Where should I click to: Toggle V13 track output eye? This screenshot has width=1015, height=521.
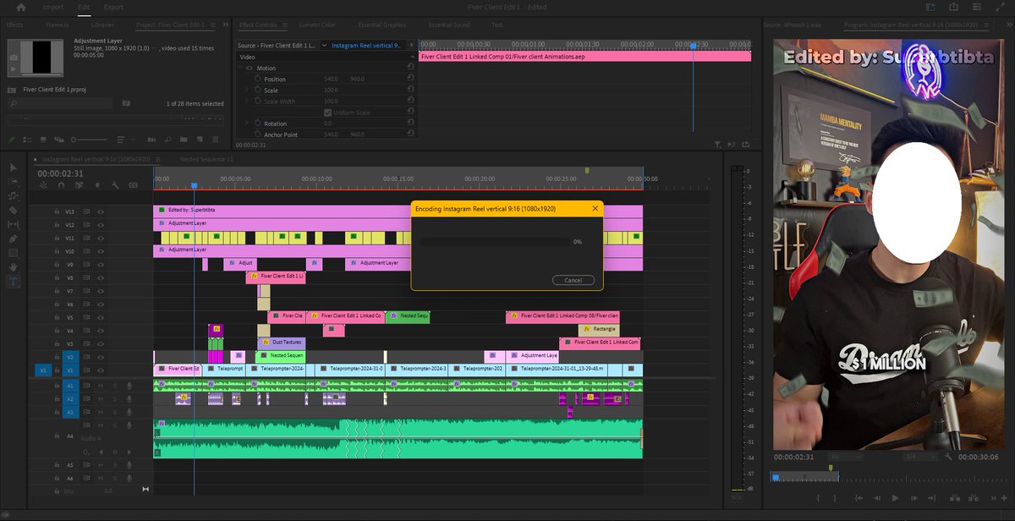coord(101,211)
